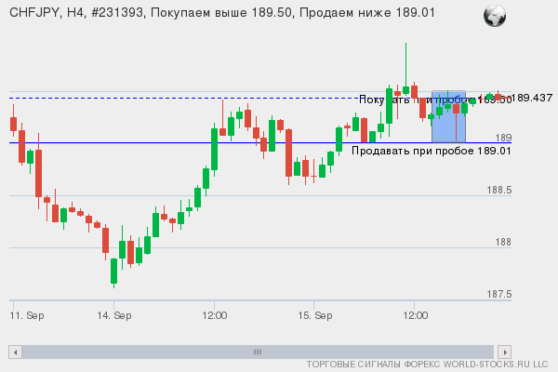Screen dimensions: 558x372
Task: Click the globe icon at the top right
Action: coord(495,16)
